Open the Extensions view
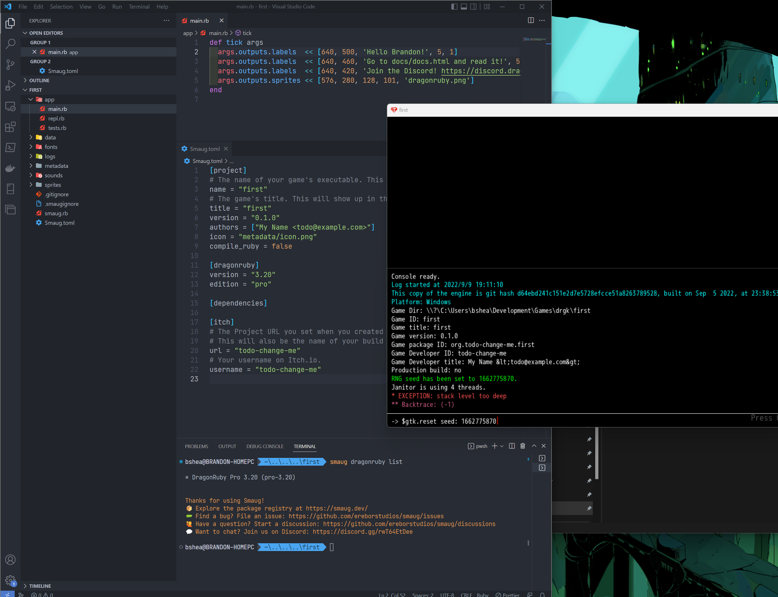 [10, 127]
